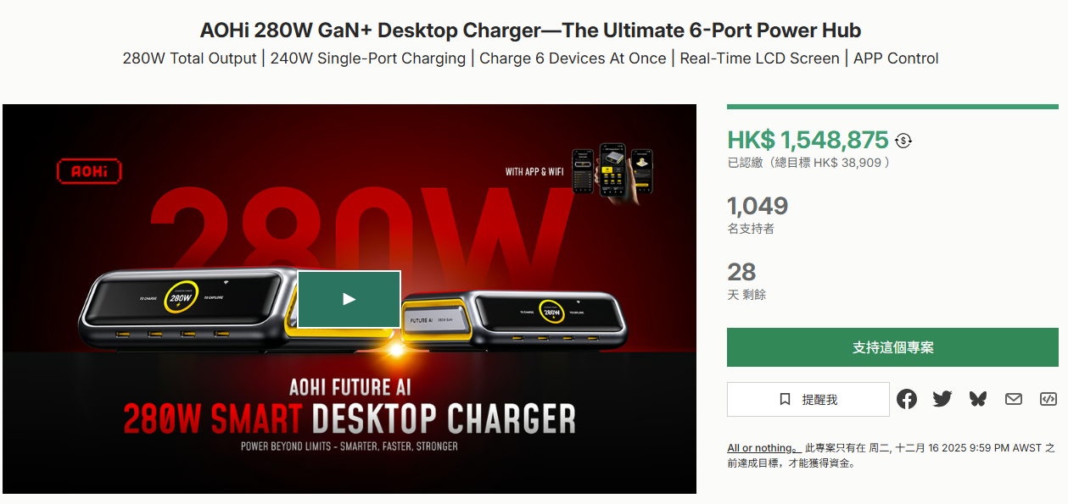This screenshot has width=1068, height=504.
Task: Share the project on Facebook
Action: [907, 399]
